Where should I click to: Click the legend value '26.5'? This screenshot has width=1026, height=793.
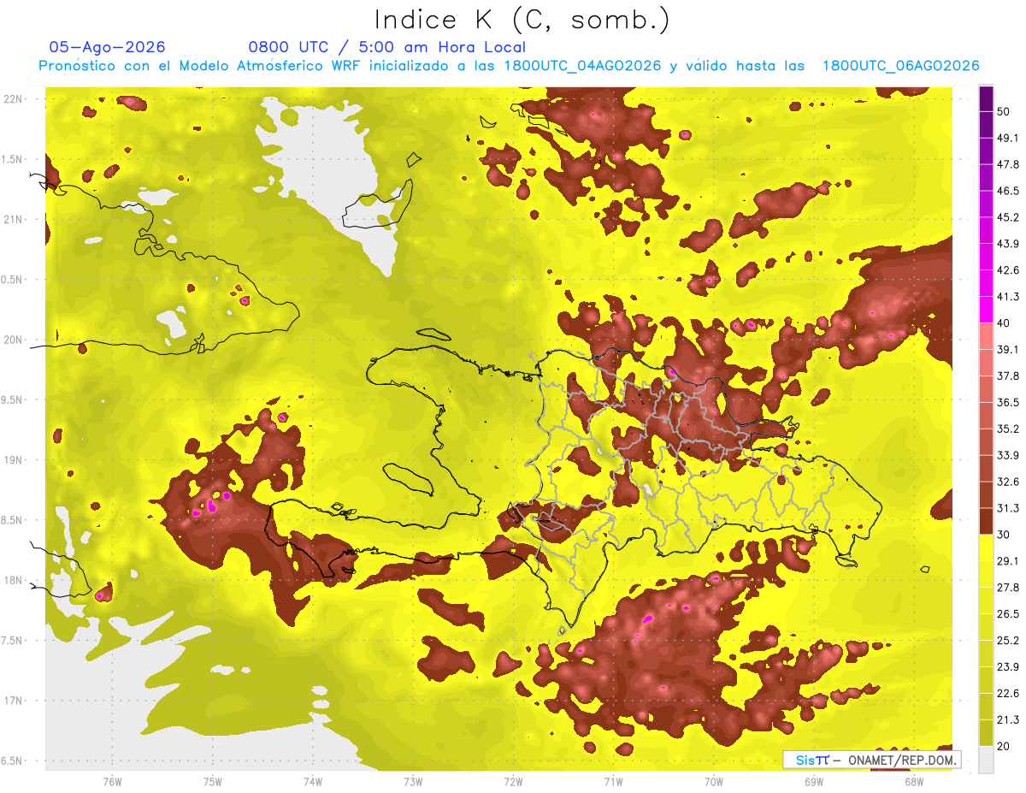tap(1008, 614)
